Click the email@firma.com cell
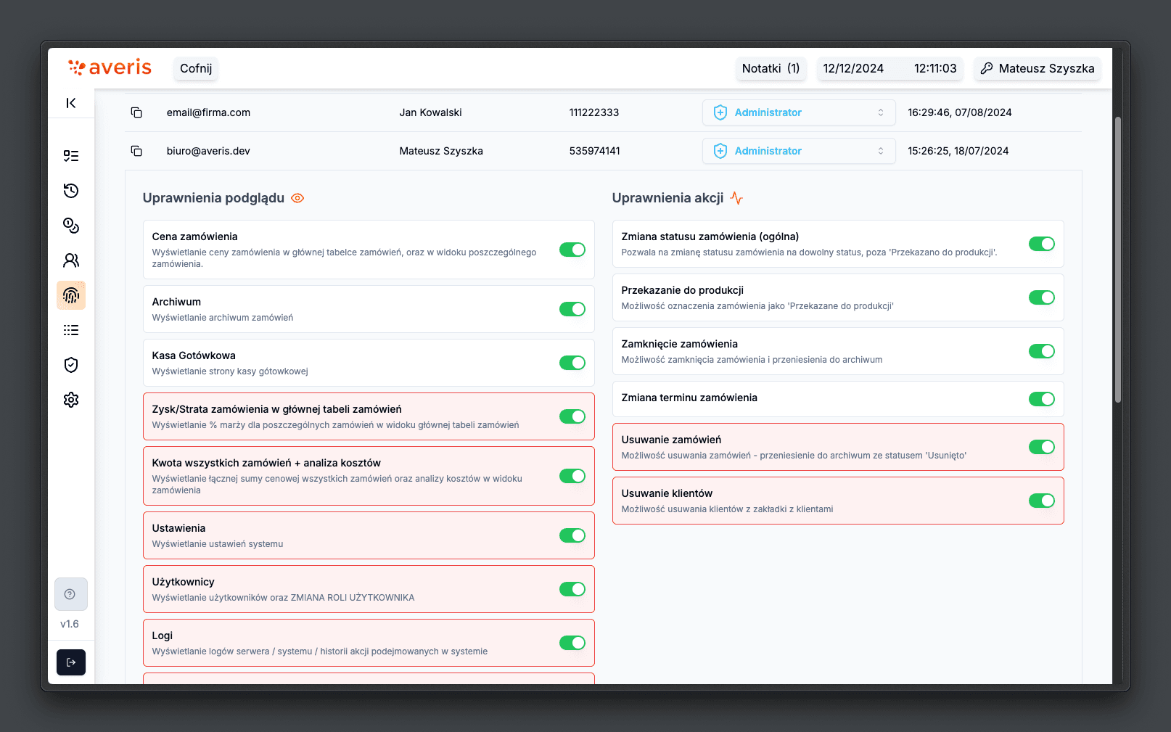 click(x=208, y=112)
